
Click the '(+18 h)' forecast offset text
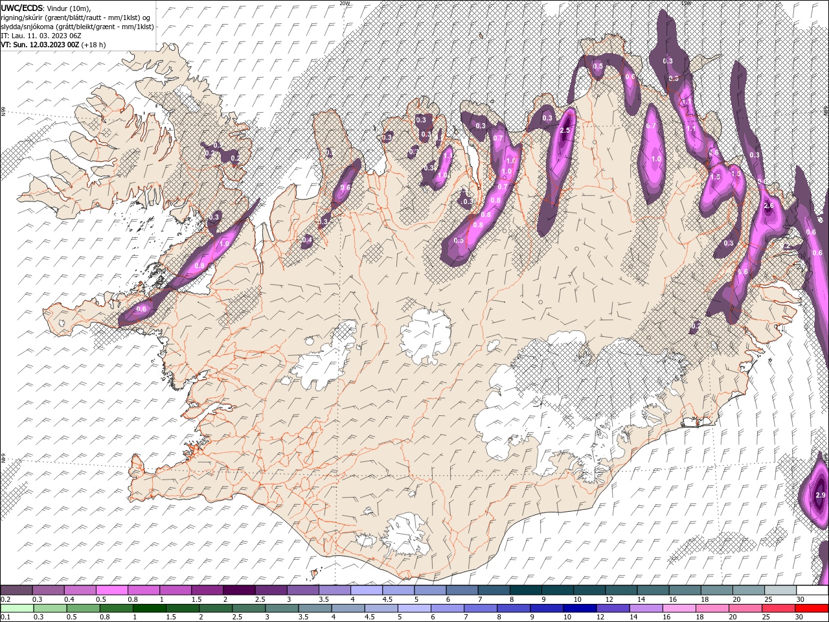[94, 45]
